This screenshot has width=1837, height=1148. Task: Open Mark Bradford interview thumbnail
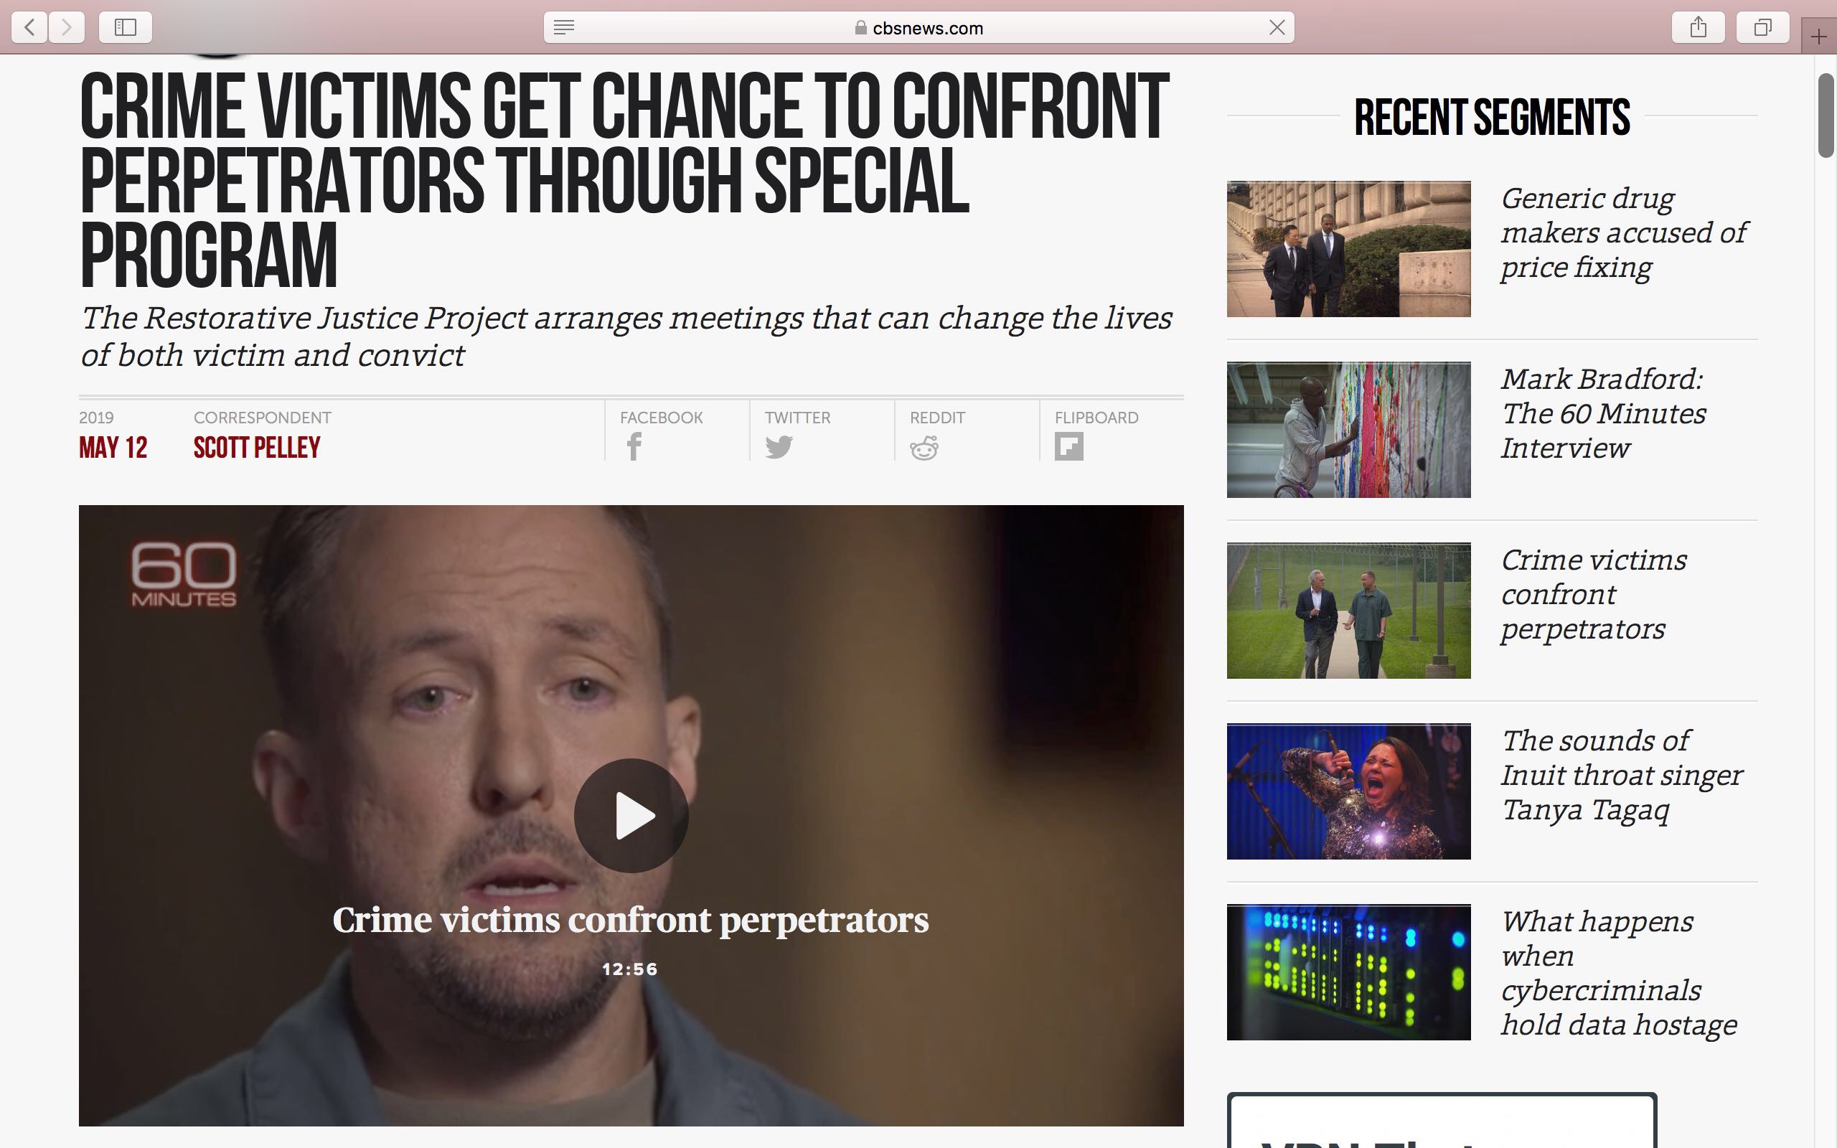point(1348,430)
